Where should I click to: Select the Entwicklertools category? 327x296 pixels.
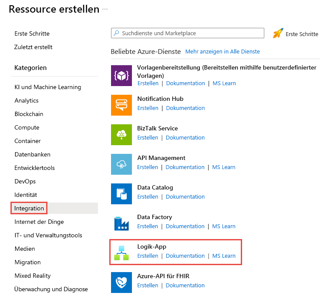click(34, 168)
